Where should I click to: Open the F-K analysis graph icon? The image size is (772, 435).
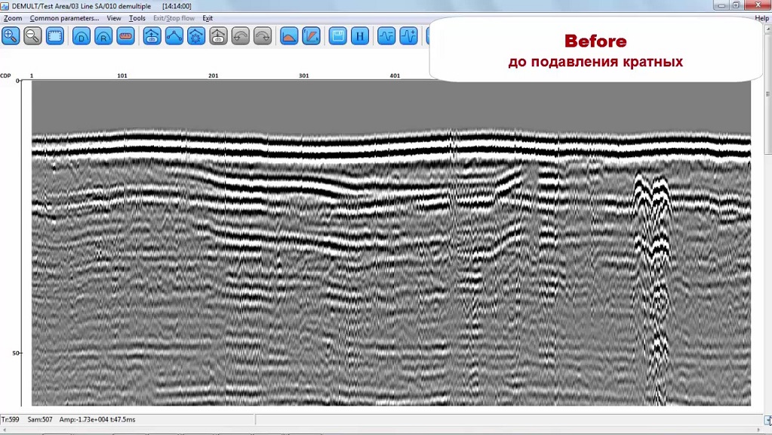[311, 36]
